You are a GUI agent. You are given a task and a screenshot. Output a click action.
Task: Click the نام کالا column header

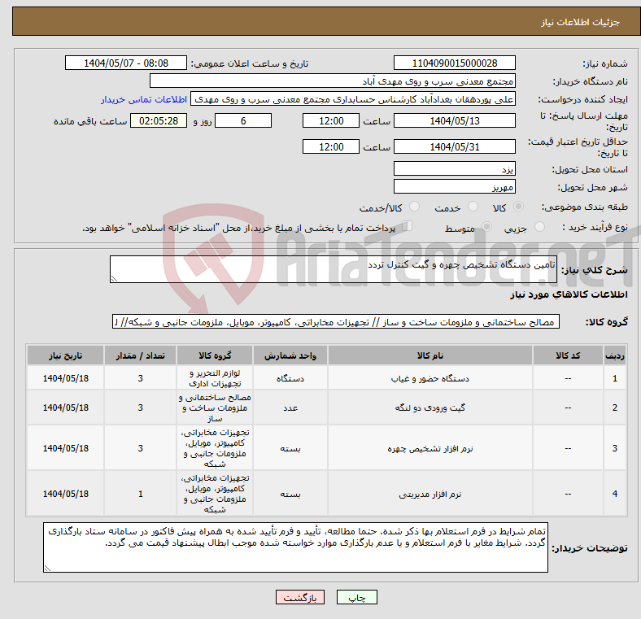(430, 355)
